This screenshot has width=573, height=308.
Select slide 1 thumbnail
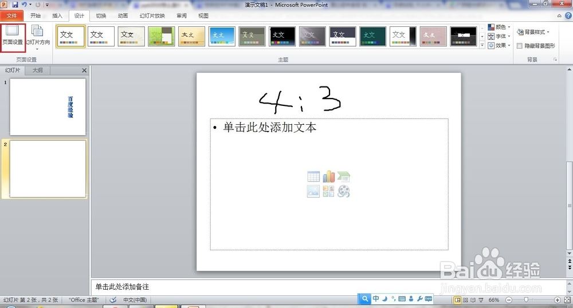(48, 107)
